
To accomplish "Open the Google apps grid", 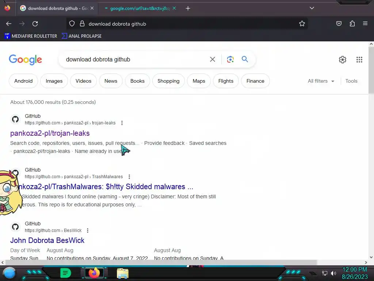I will coord(359,60).
